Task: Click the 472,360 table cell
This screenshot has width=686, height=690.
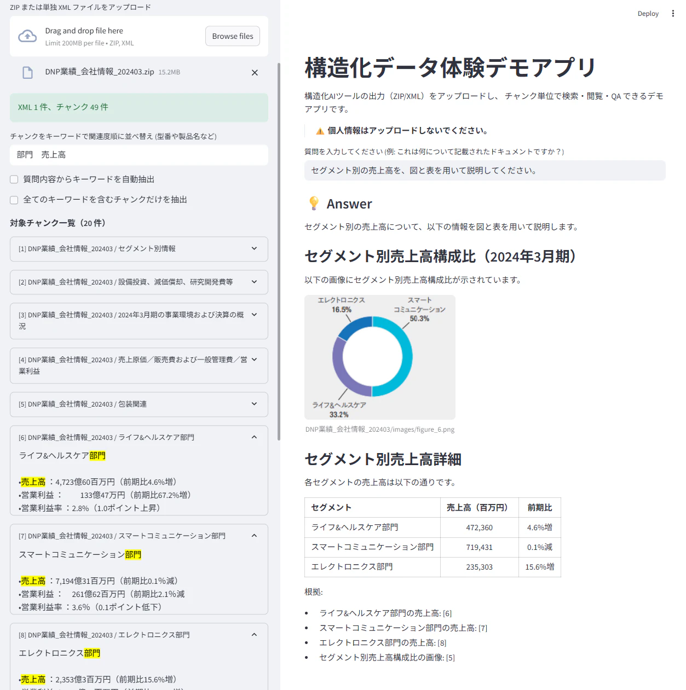Action: click(480, 527)
